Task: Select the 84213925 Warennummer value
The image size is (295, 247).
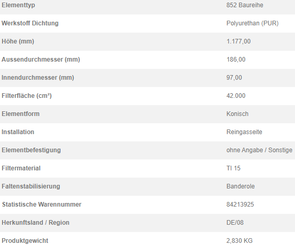Action: [240, 204]
